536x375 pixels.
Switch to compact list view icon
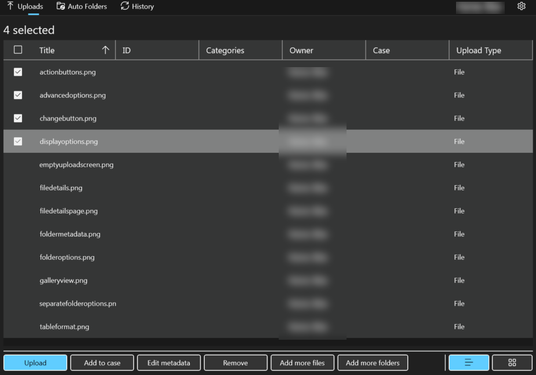click(x=468, y=362)
